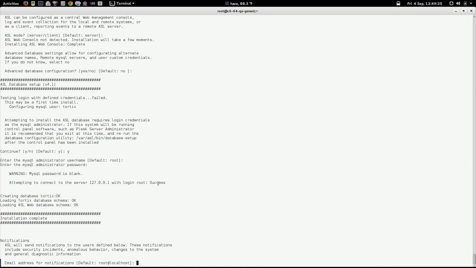Click 'Enter the mysql administrator password' line

click(44, 165)
